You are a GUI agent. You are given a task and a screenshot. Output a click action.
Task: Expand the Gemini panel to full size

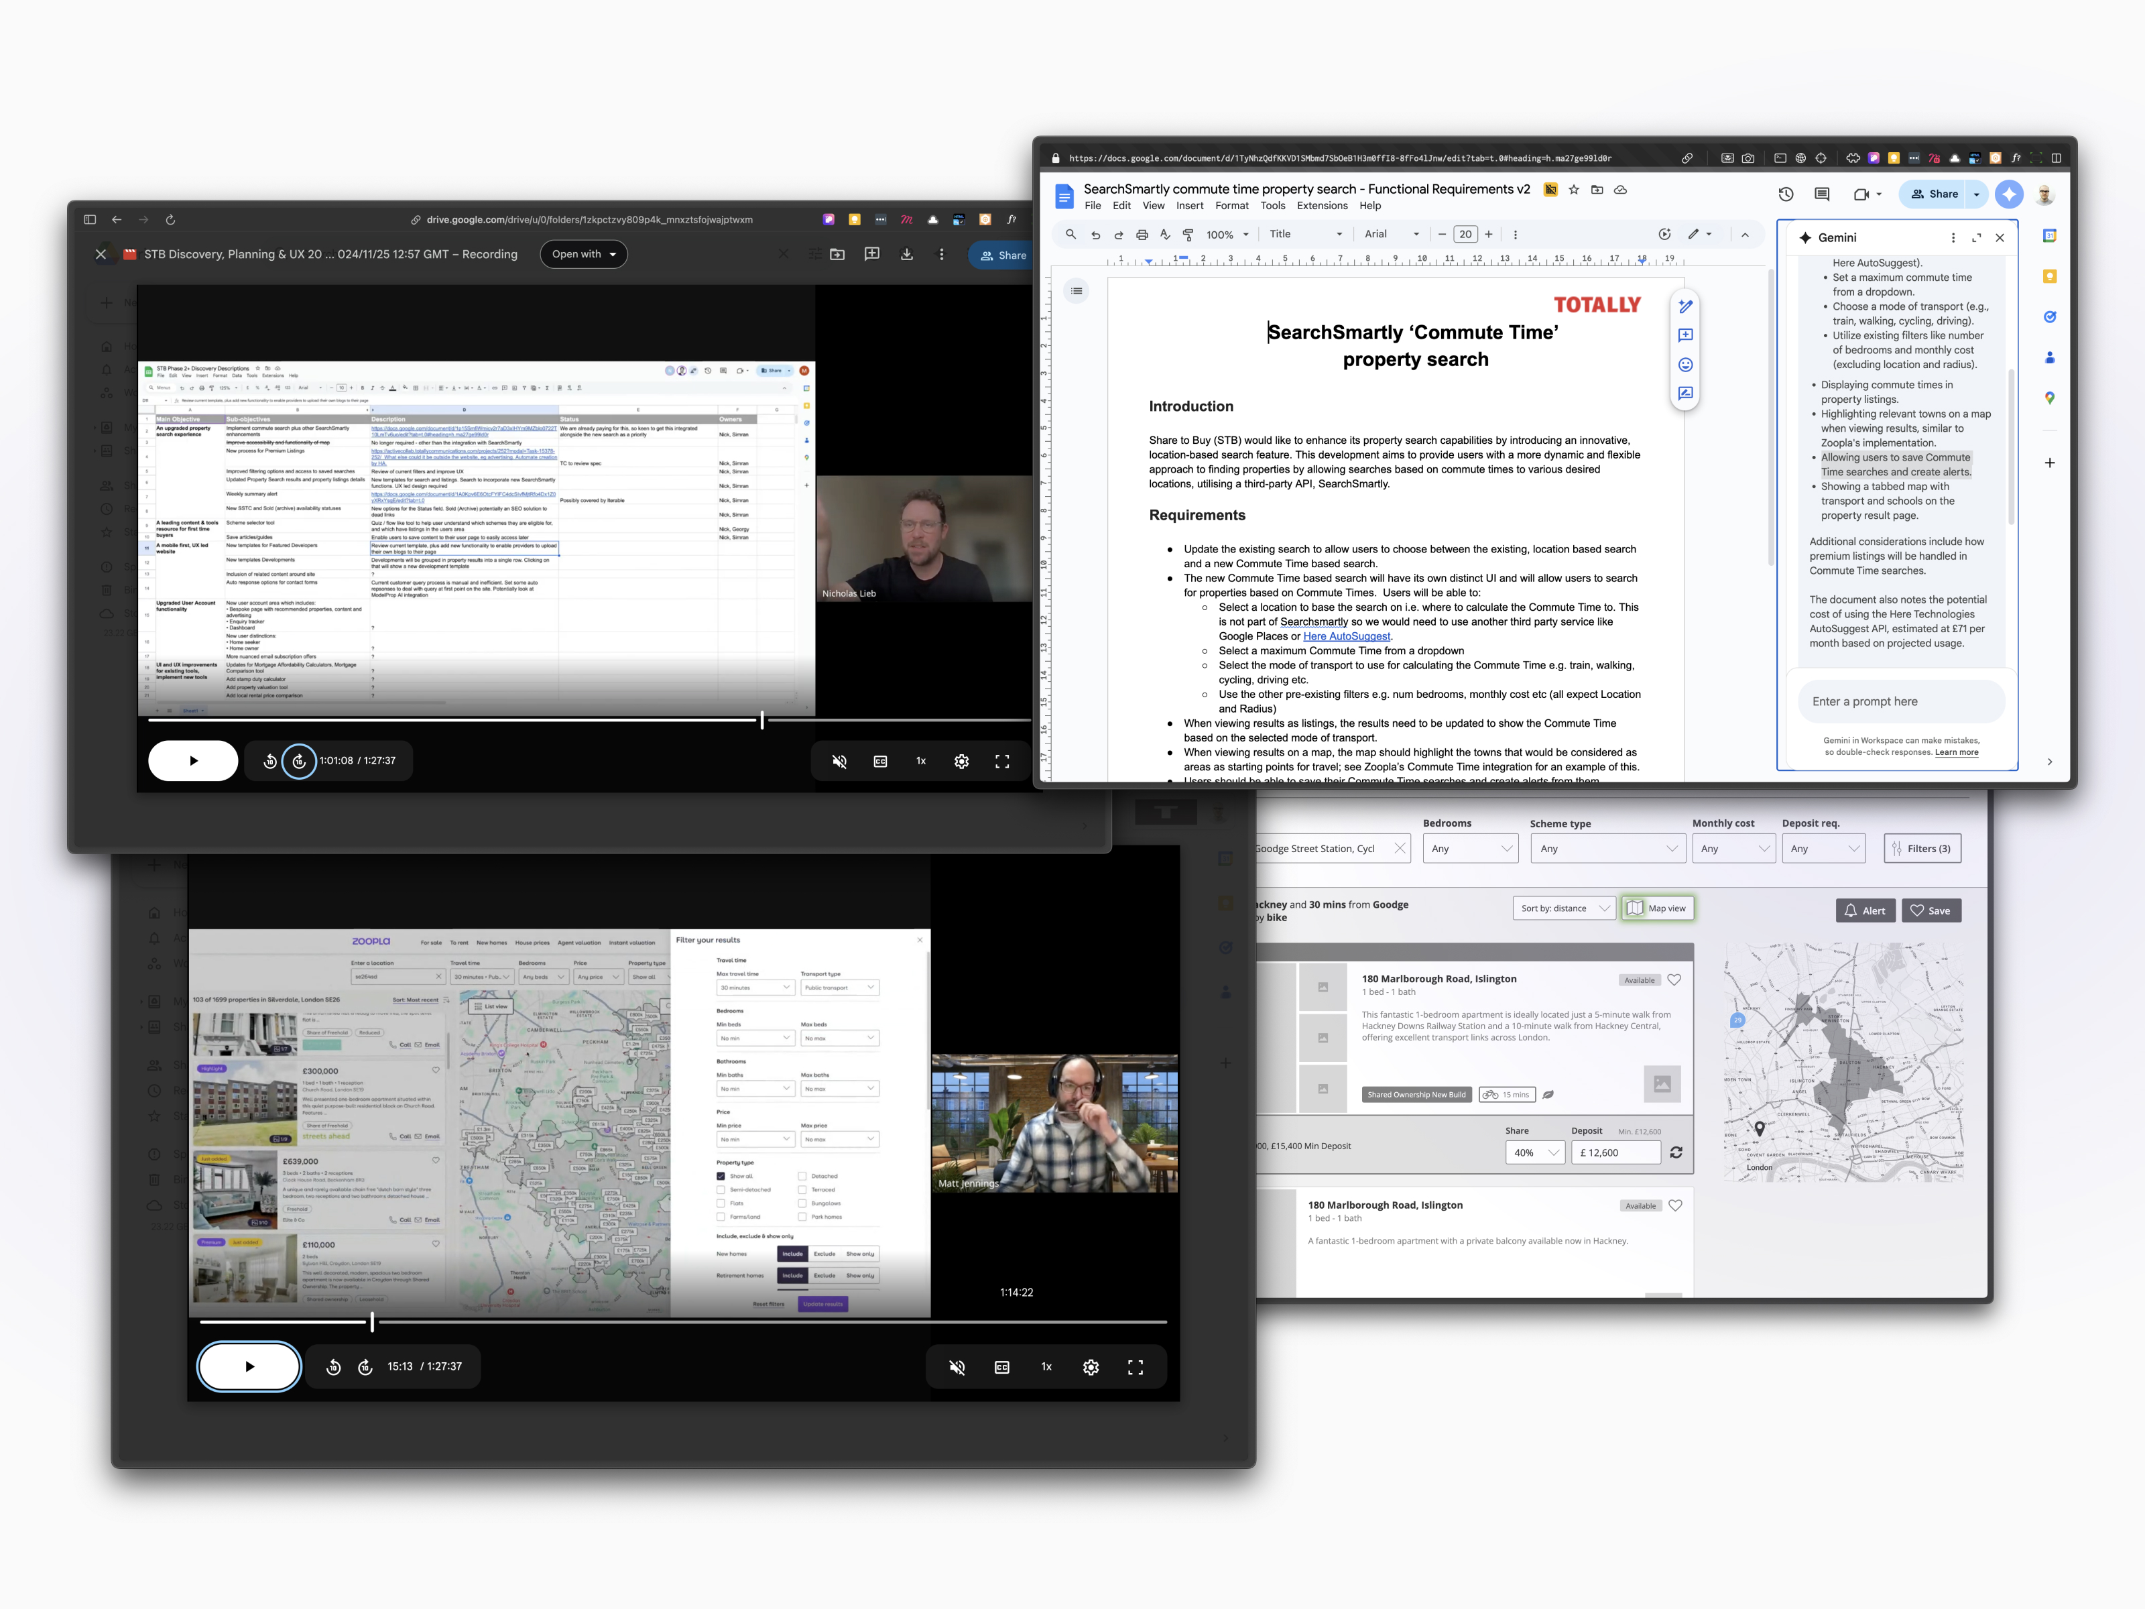tap(1976, 237)
